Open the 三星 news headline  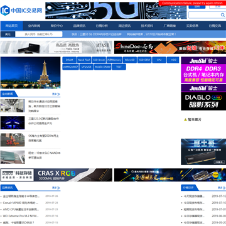click(x=44, y=121)
